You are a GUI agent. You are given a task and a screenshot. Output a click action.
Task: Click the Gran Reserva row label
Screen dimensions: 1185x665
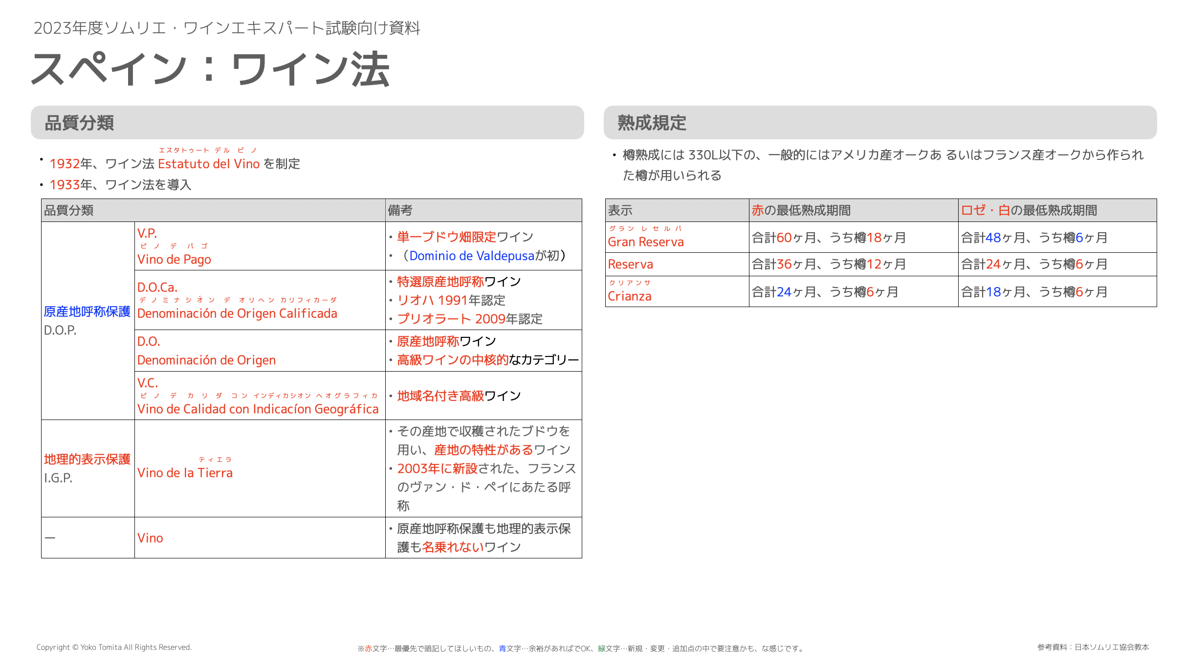pos(645,242)
